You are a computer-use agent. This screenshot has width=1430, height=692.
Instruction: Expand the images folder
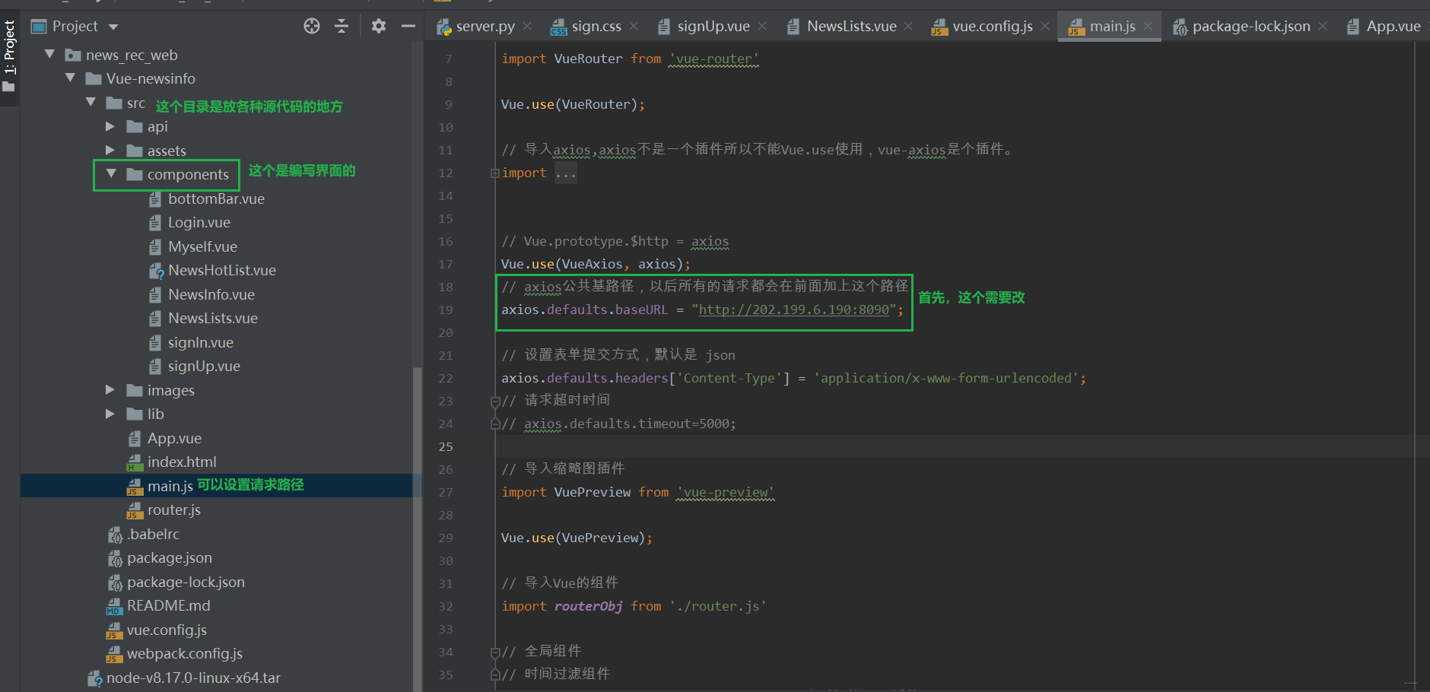[110, 390]
